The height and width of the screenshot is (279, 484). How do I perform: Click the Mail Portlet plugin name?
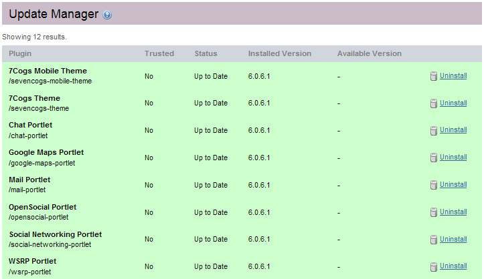[29, 180]
